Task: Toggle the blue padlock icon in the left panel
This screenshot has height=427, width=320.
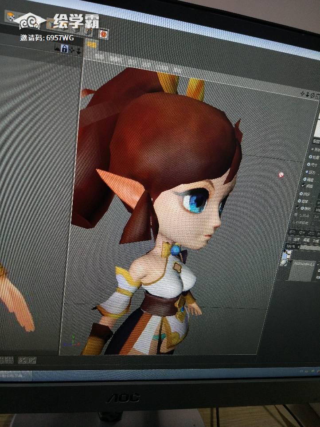Action: tap(65, 49)
